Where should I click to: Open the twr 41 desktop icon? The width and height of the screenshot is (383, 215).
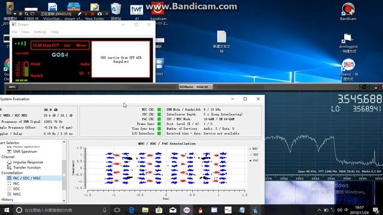tap(136, 12)
